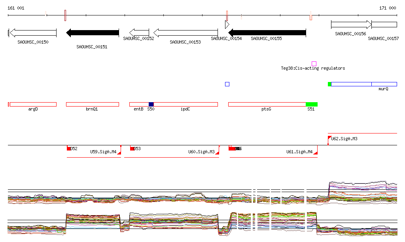This screenshot has height=242, width=405.
Task: Select the red argD box
Action: pyautogui.click(x=33, y=105)
